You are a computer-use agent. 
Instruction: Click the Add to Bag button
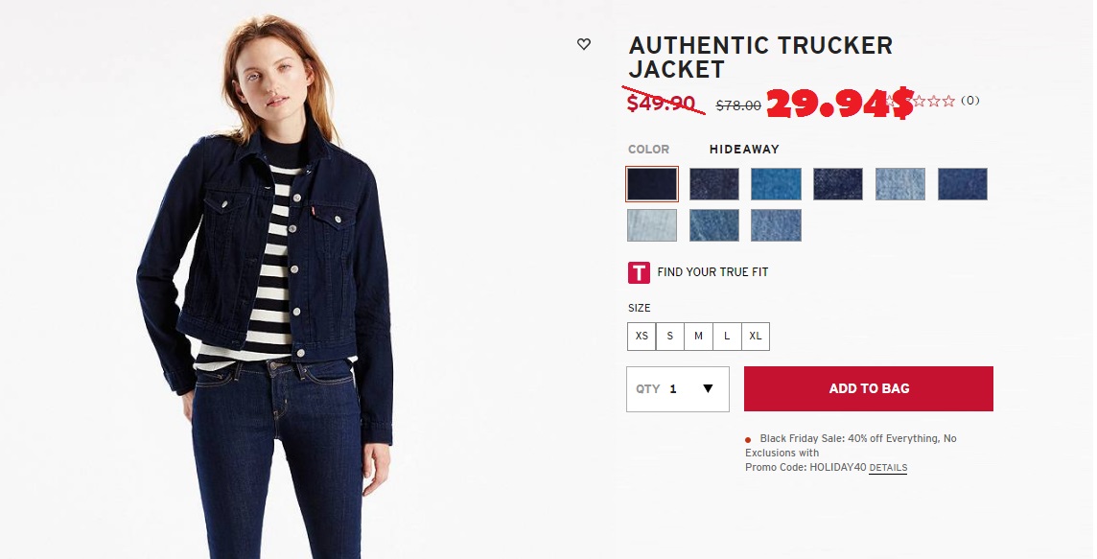[869, 389]
